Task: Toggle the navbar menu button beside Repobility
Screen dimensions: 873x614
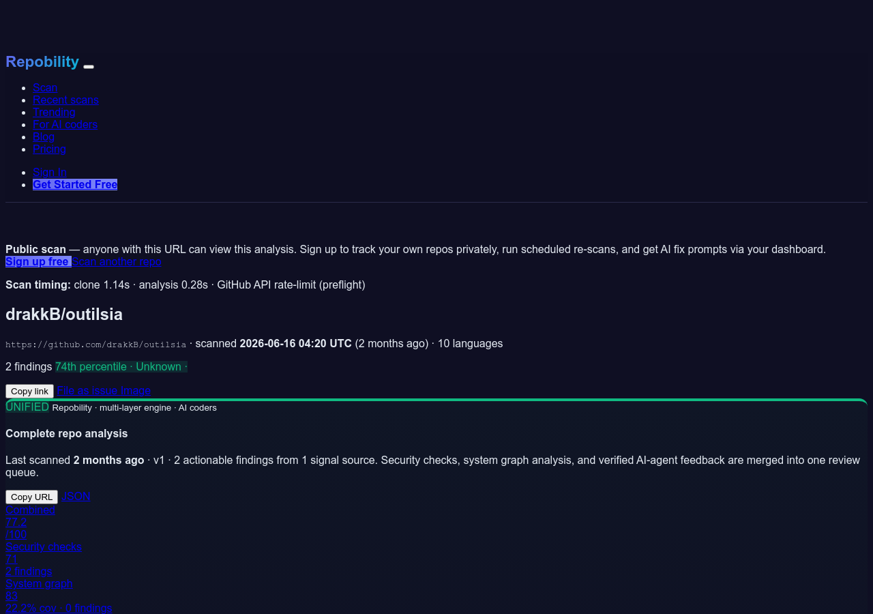Action: click(x=89, y=66)
